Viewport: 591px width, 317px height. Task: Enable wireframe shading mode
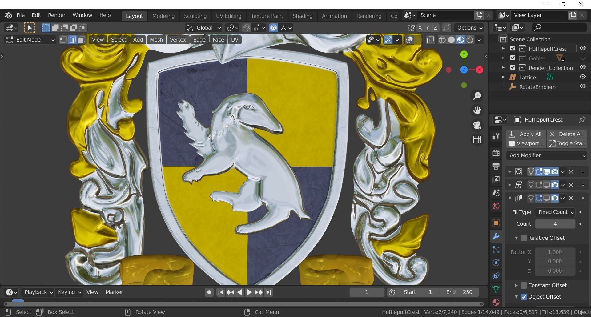tap(442, 40)
